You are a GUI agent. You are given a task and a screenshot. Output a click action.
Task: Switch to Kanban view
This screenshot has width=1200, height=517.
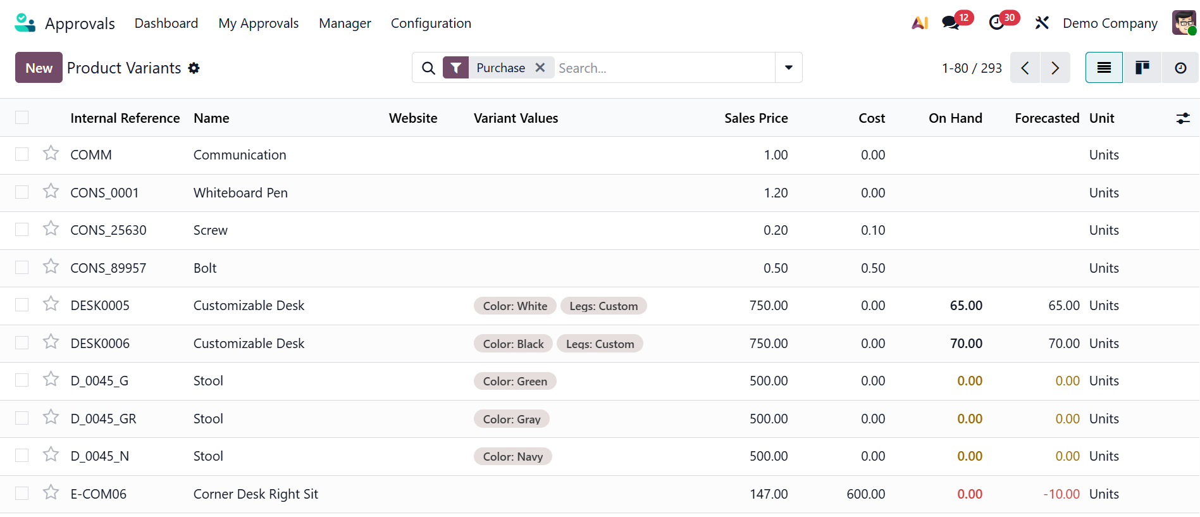pos(1142,68)
